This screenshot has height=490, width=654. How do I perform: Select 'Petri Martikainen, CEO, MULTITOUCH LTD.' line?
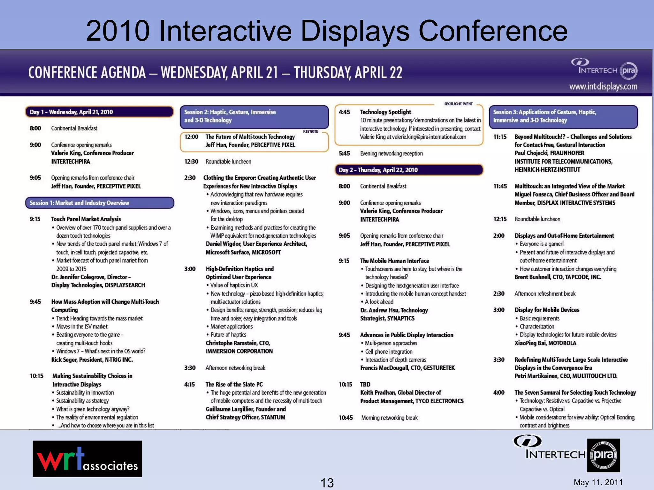[x=566, y=376]
